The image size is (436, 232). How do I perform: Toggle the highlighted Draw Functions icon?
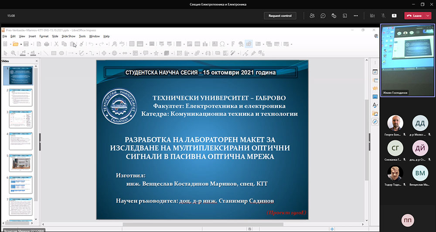click(x=249, y=44)
